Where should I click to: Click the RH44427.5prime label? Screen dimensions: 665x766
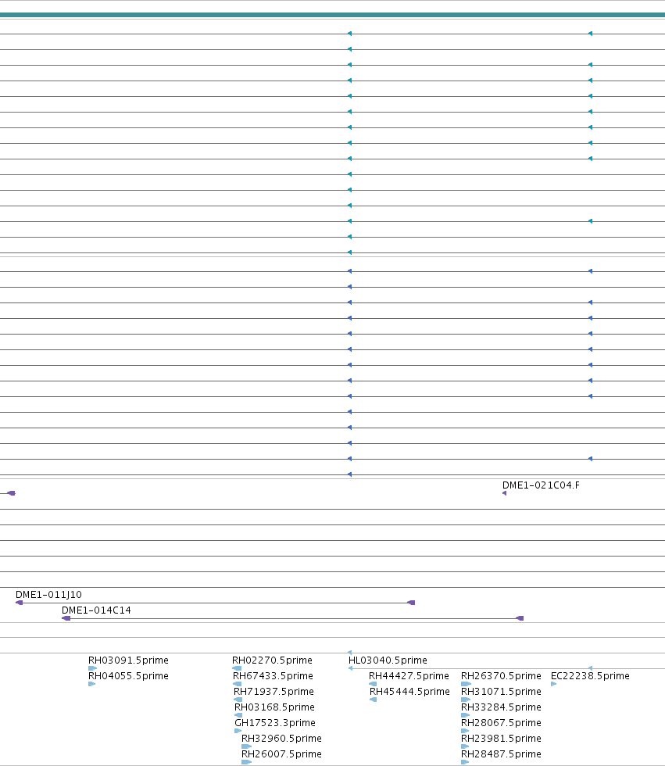tap(409, 675)
